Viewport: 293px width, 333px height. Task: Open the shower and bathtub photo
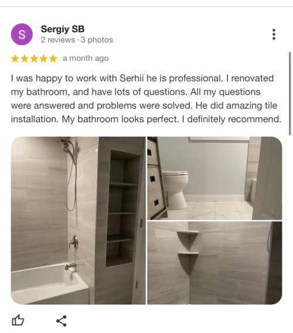78,220
